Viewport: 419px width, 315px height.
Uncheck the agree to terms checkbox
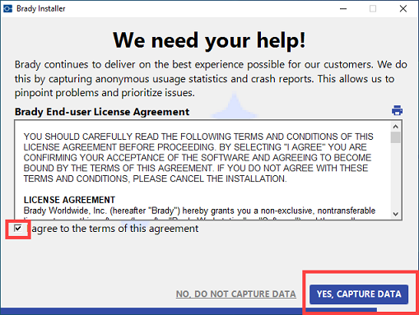pos(18,228)
